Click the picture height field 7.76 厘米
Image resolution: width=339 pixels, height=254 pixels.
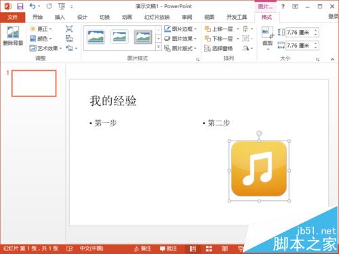pos(299,33)
